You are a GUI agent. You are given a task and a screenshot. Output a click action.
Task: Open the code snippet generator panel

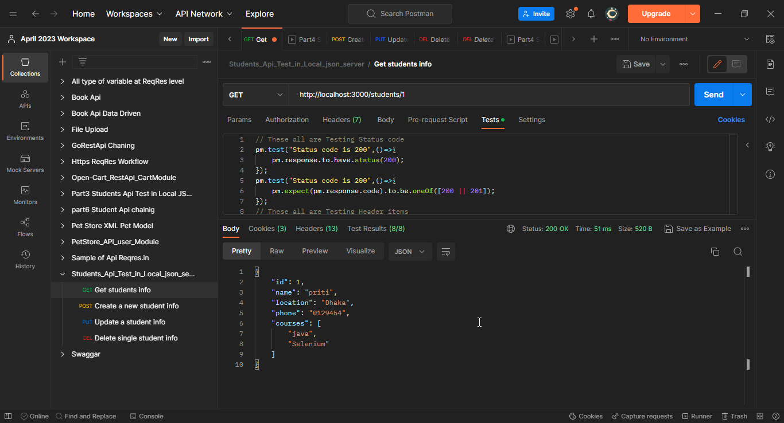click(x=770, y=119)
